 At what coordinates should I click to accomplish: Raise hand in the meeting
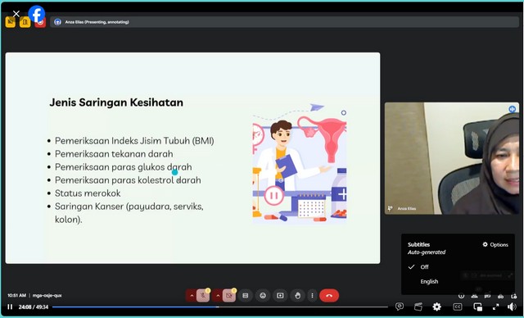(x=297, y=296)
